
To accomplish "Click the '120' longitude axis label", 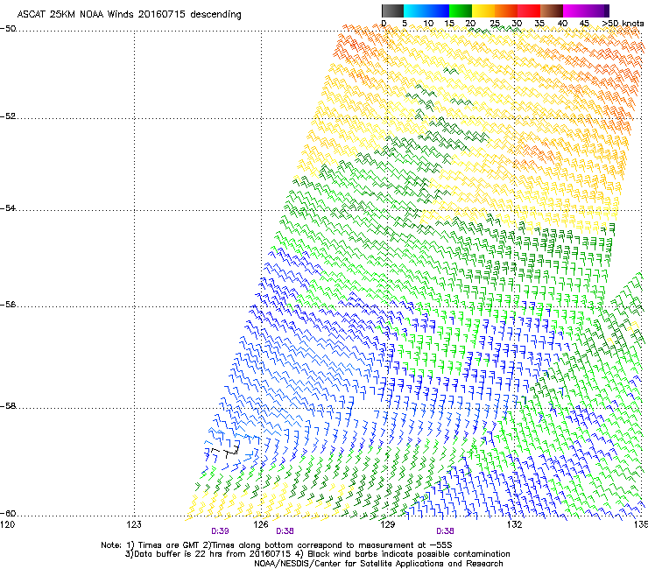I will 7,524.
